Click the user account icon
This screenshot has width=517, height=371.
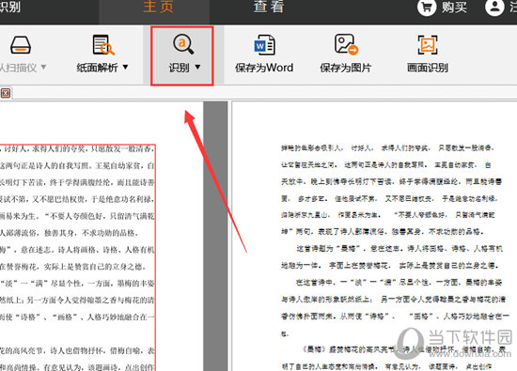(494, 8)
